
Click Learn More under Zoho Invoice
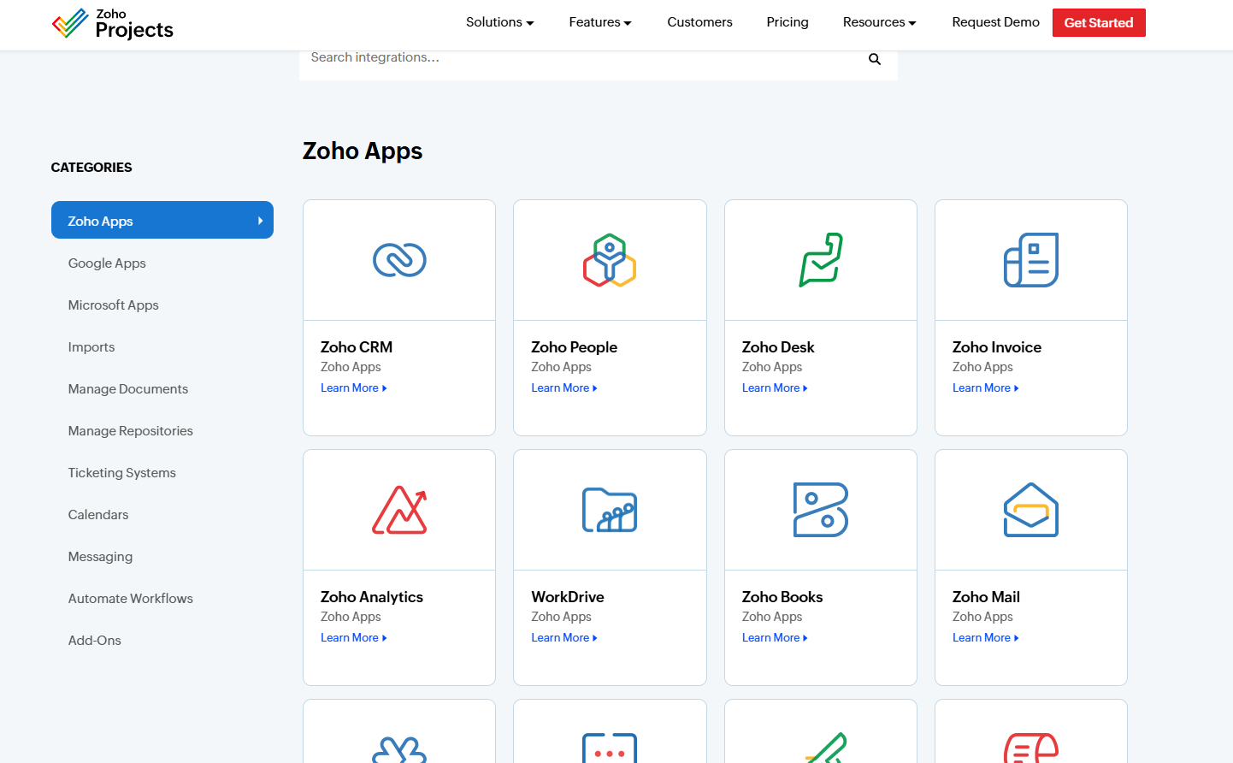click(986, 388)
